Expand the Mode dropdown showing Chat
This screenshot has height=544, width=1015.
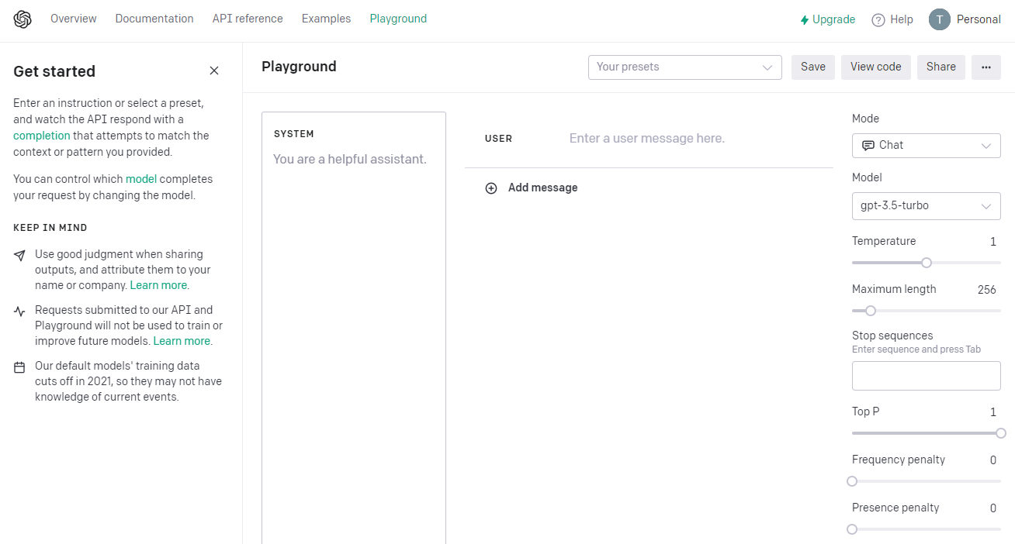pos(926,146)
